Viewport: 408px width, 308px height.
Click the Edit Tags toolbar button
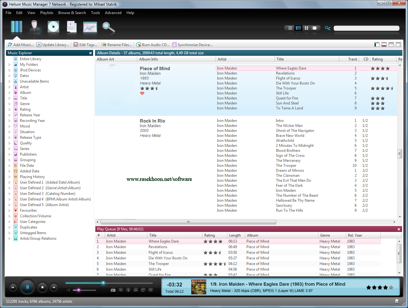[x=86, y=45]
